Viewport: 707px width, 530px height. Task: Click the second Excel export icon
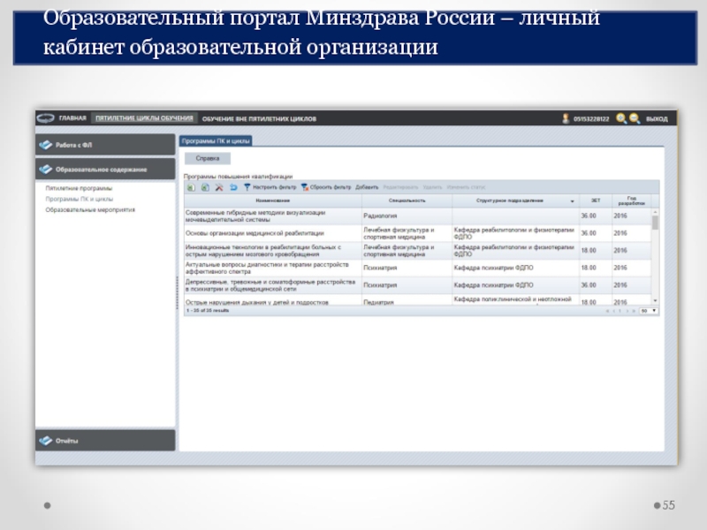point(204,187)
